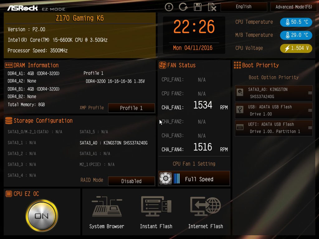319x239 pixels.
Task: Click the Version : P2.00 text
Action: click(x=26, y=30)
